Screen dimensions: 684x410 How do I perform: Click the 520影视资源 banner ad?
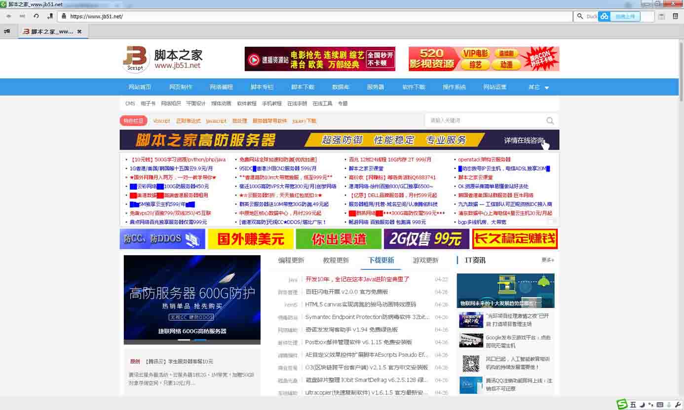(x=484, y=59)
